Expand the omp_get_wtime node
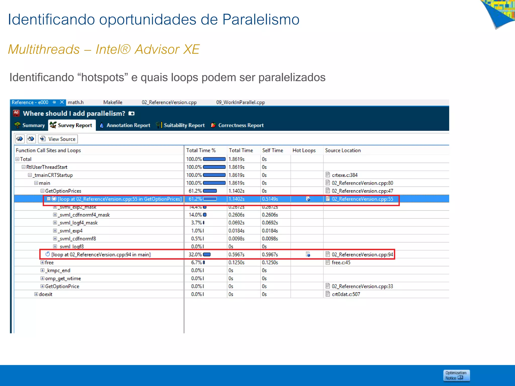This screenshot has width=515, height=386. click(x=42, y=278)
